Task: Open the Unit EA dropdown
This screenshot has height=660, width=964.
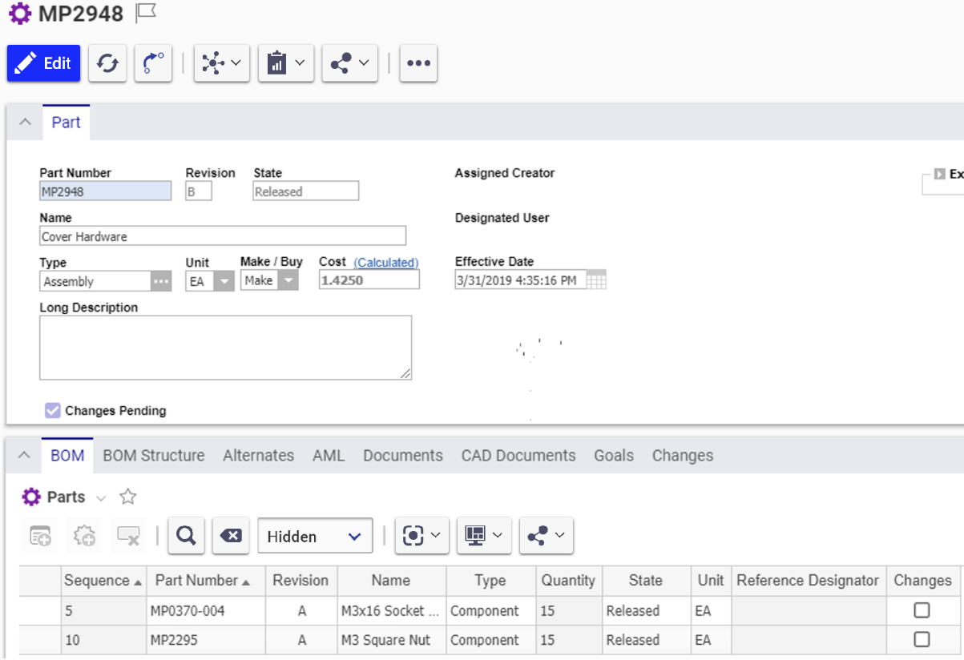Action: pos(225,281)
